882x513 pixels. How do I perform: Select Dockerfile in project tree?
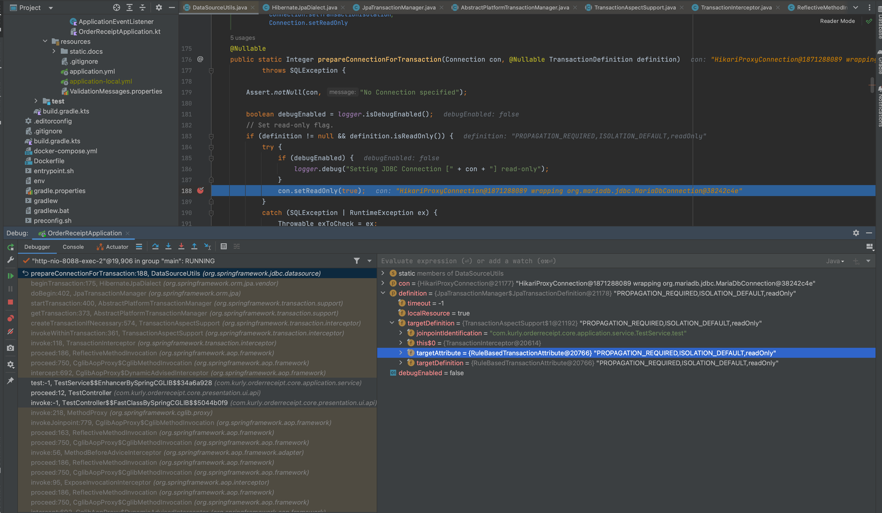click(x=49, y=161)
